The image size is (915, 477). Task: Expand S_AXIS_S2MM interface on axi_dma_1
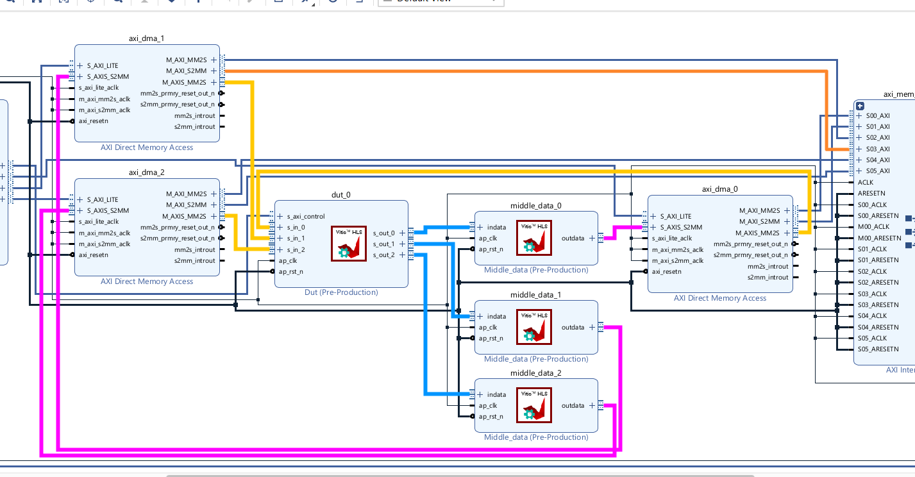(x=80, y=76)
